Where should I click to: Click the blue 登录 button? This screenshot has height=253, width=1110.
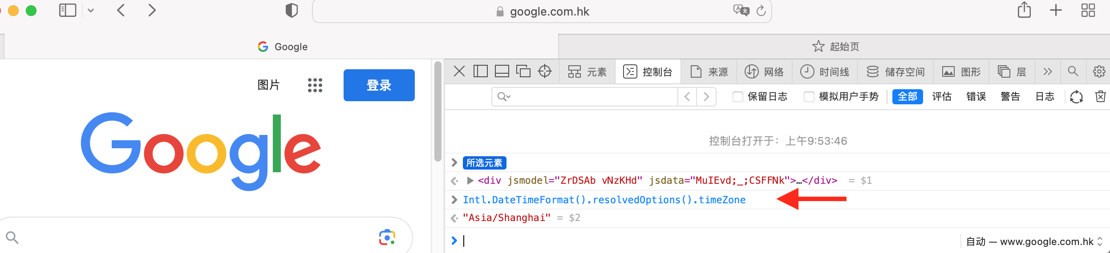tap(379, 85)
